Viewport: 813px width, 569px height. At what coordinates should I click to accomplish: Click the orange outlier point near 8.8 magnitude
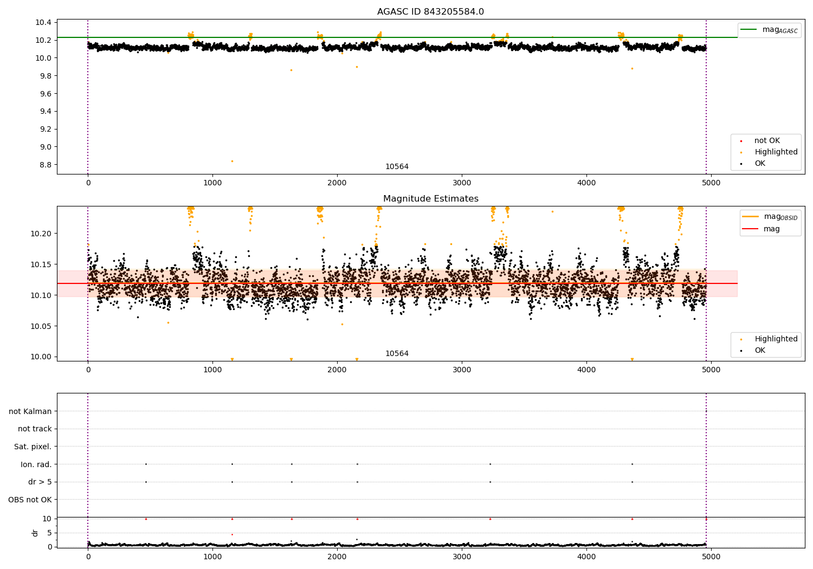point(232,161)
